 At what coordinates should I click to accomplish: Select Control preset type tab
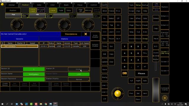[x=93, y=5]
